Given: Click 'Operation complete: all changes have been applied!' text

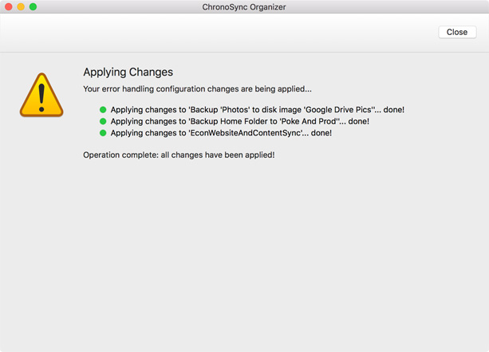Looking at the screenshot, I should 179,155.
